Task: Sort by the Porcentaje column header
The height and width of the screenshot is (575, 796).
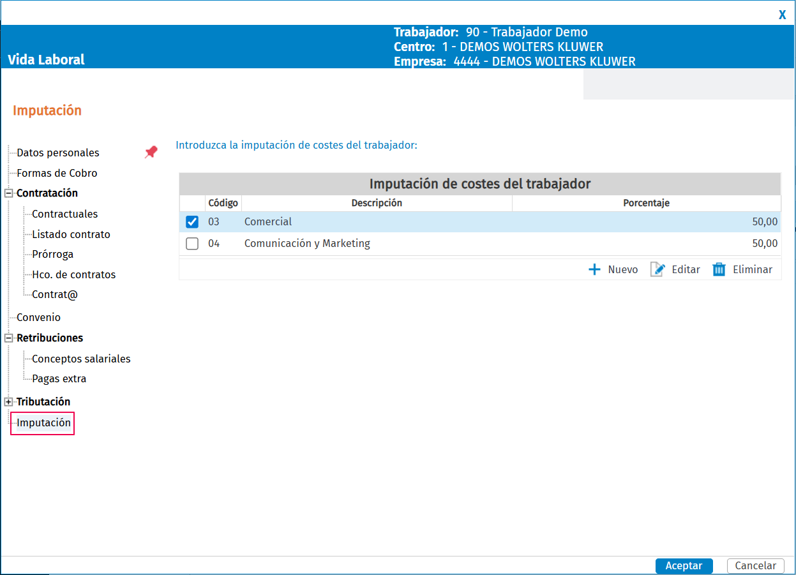Action: [646, 203]
